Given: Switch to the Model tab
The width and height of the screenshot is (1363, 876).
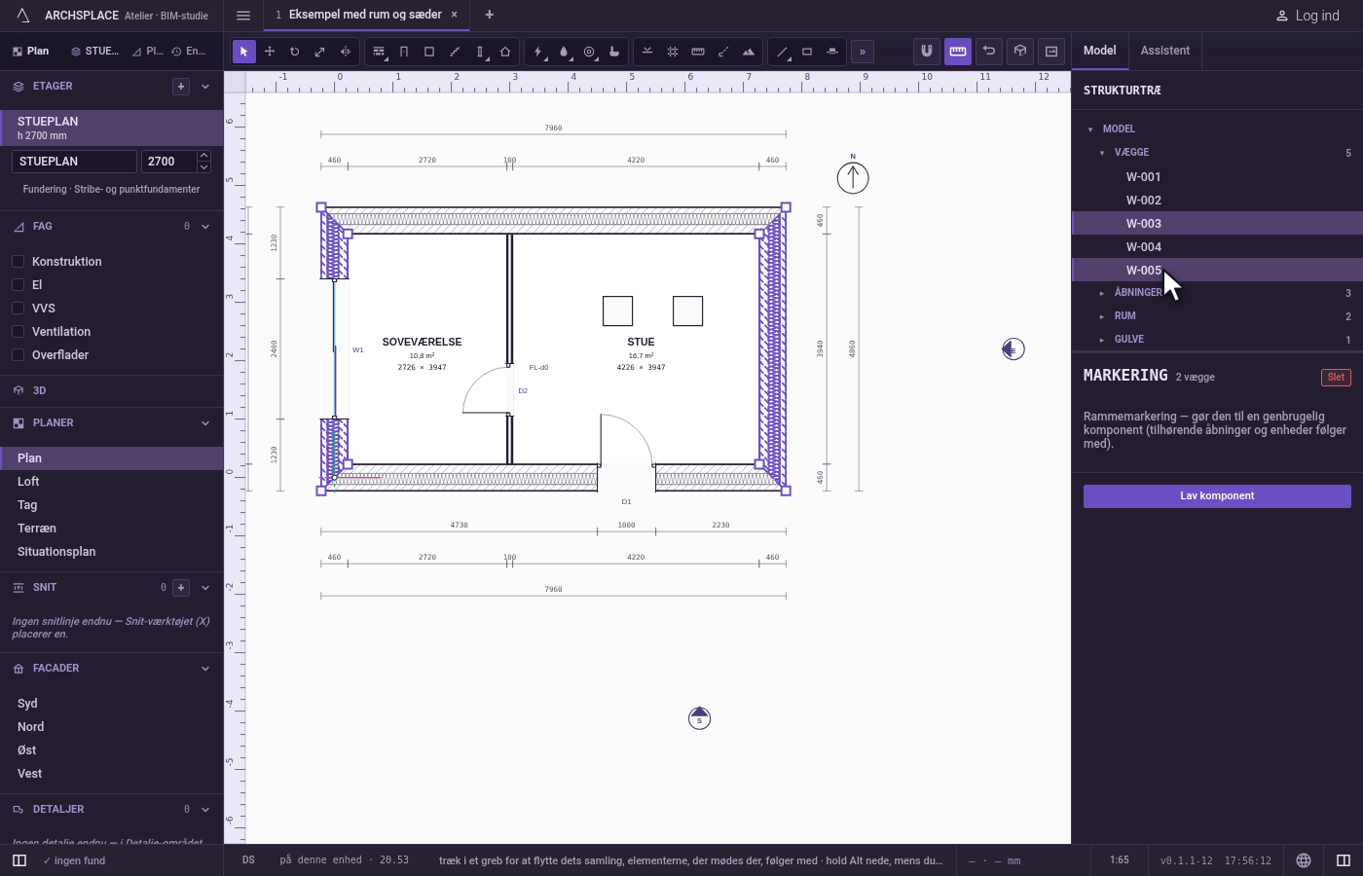Looking at the screenshot, I should (x=1100, y=51).
